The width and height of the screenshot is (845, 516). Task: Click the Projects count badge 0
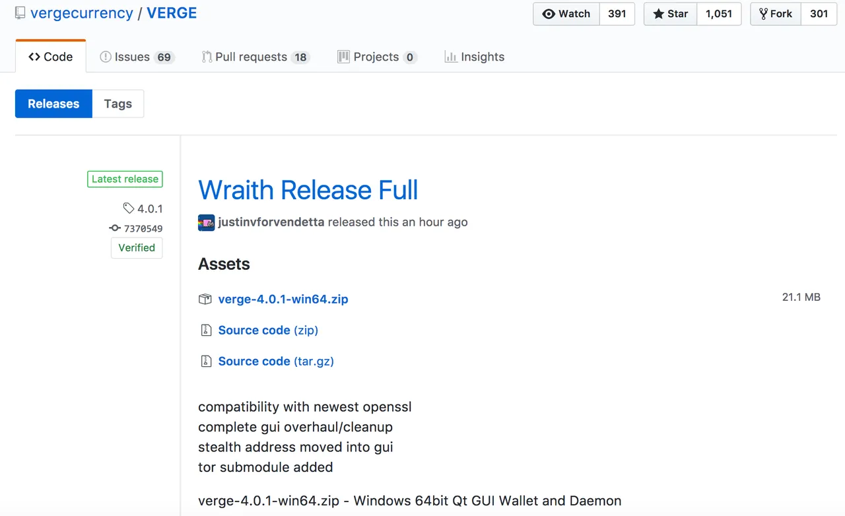pos(410,57)
